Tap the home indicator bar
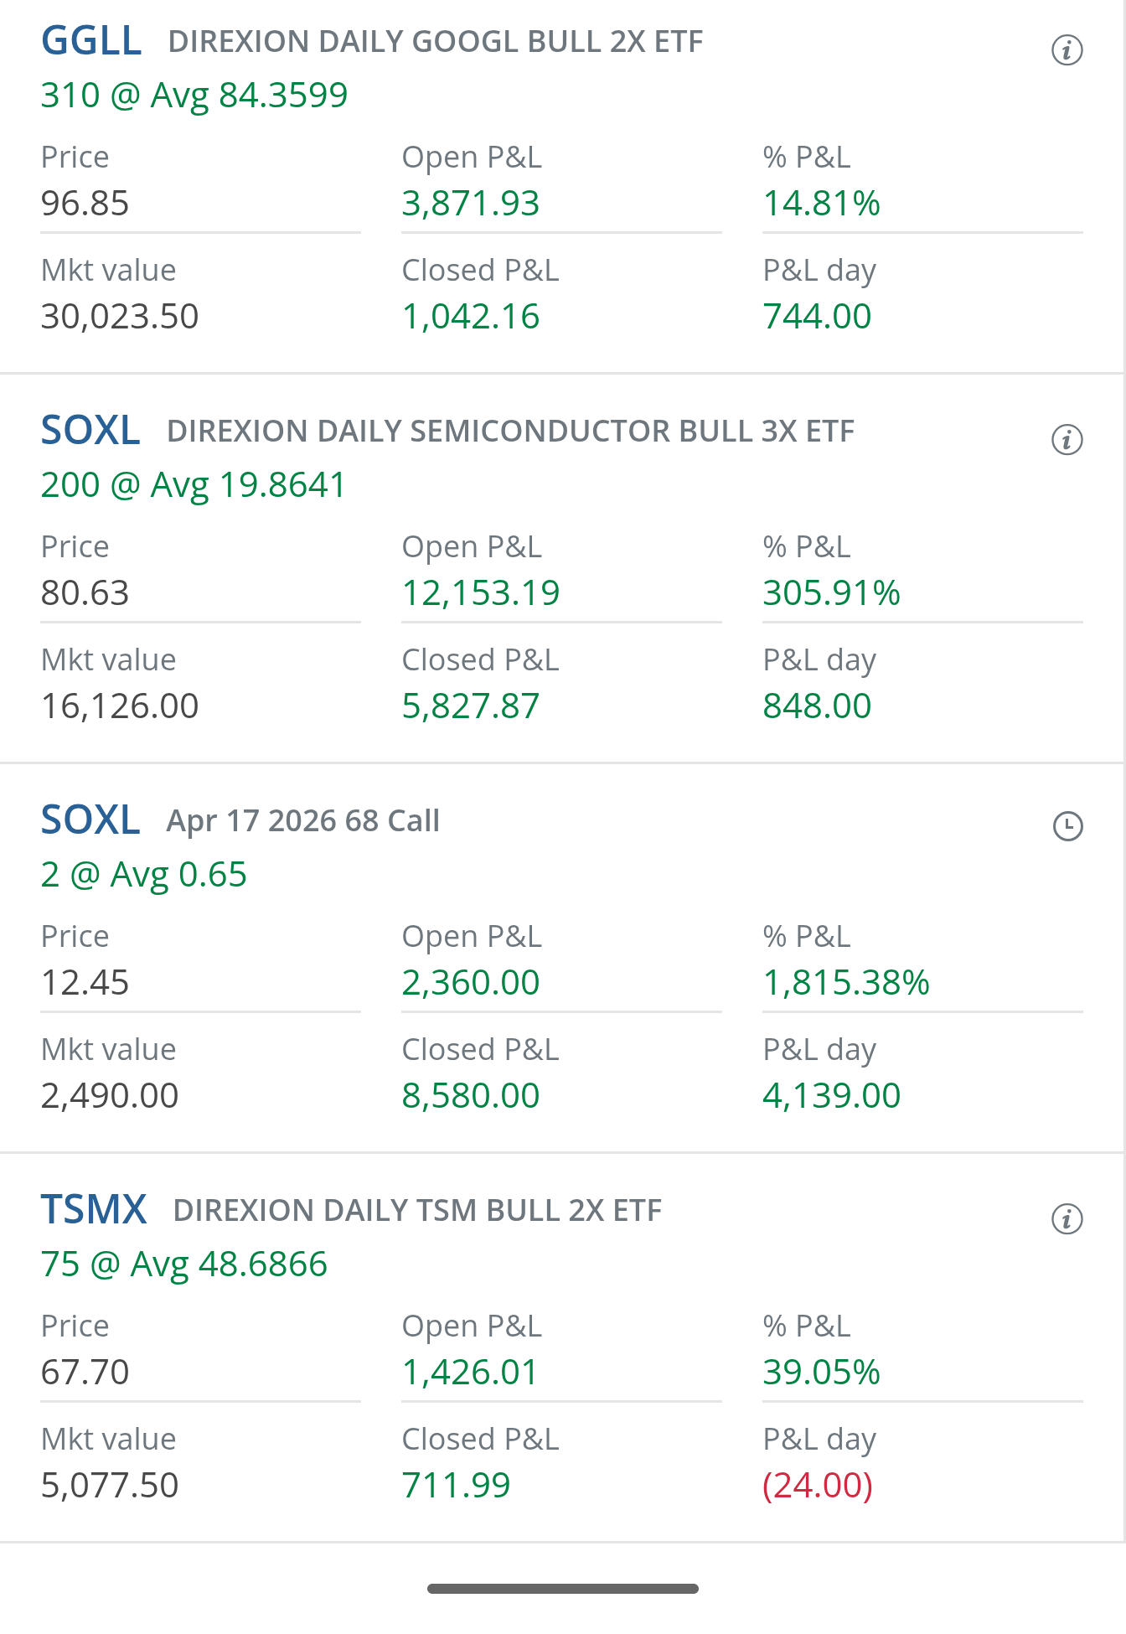This screenshot has width=1126, height=1634. coord(563,1589)
